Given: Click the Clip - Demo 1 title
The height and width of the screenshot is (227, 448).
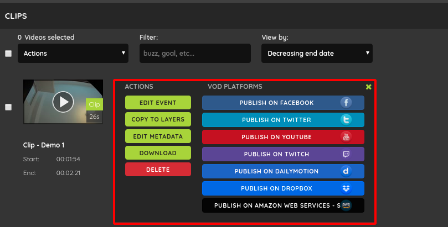Looking at the screenshot, I should point(44,145).
